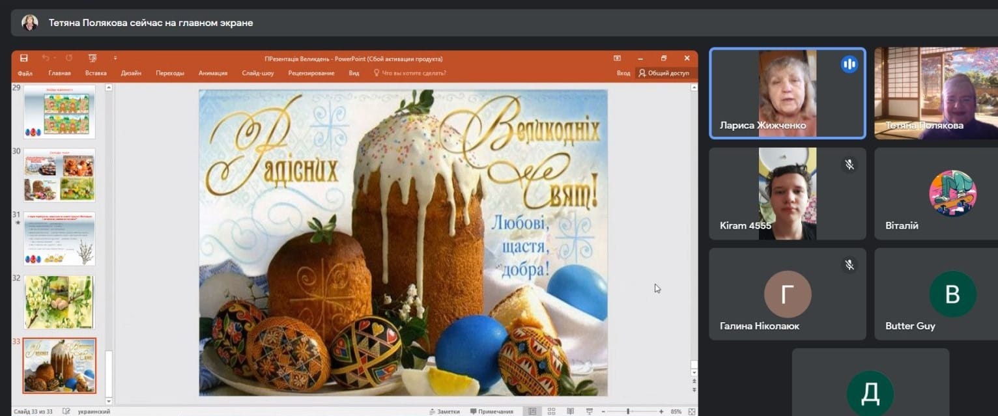998x416 pixels.
Task: Click the Вход sign-in link
Action: tap(623, 73)
